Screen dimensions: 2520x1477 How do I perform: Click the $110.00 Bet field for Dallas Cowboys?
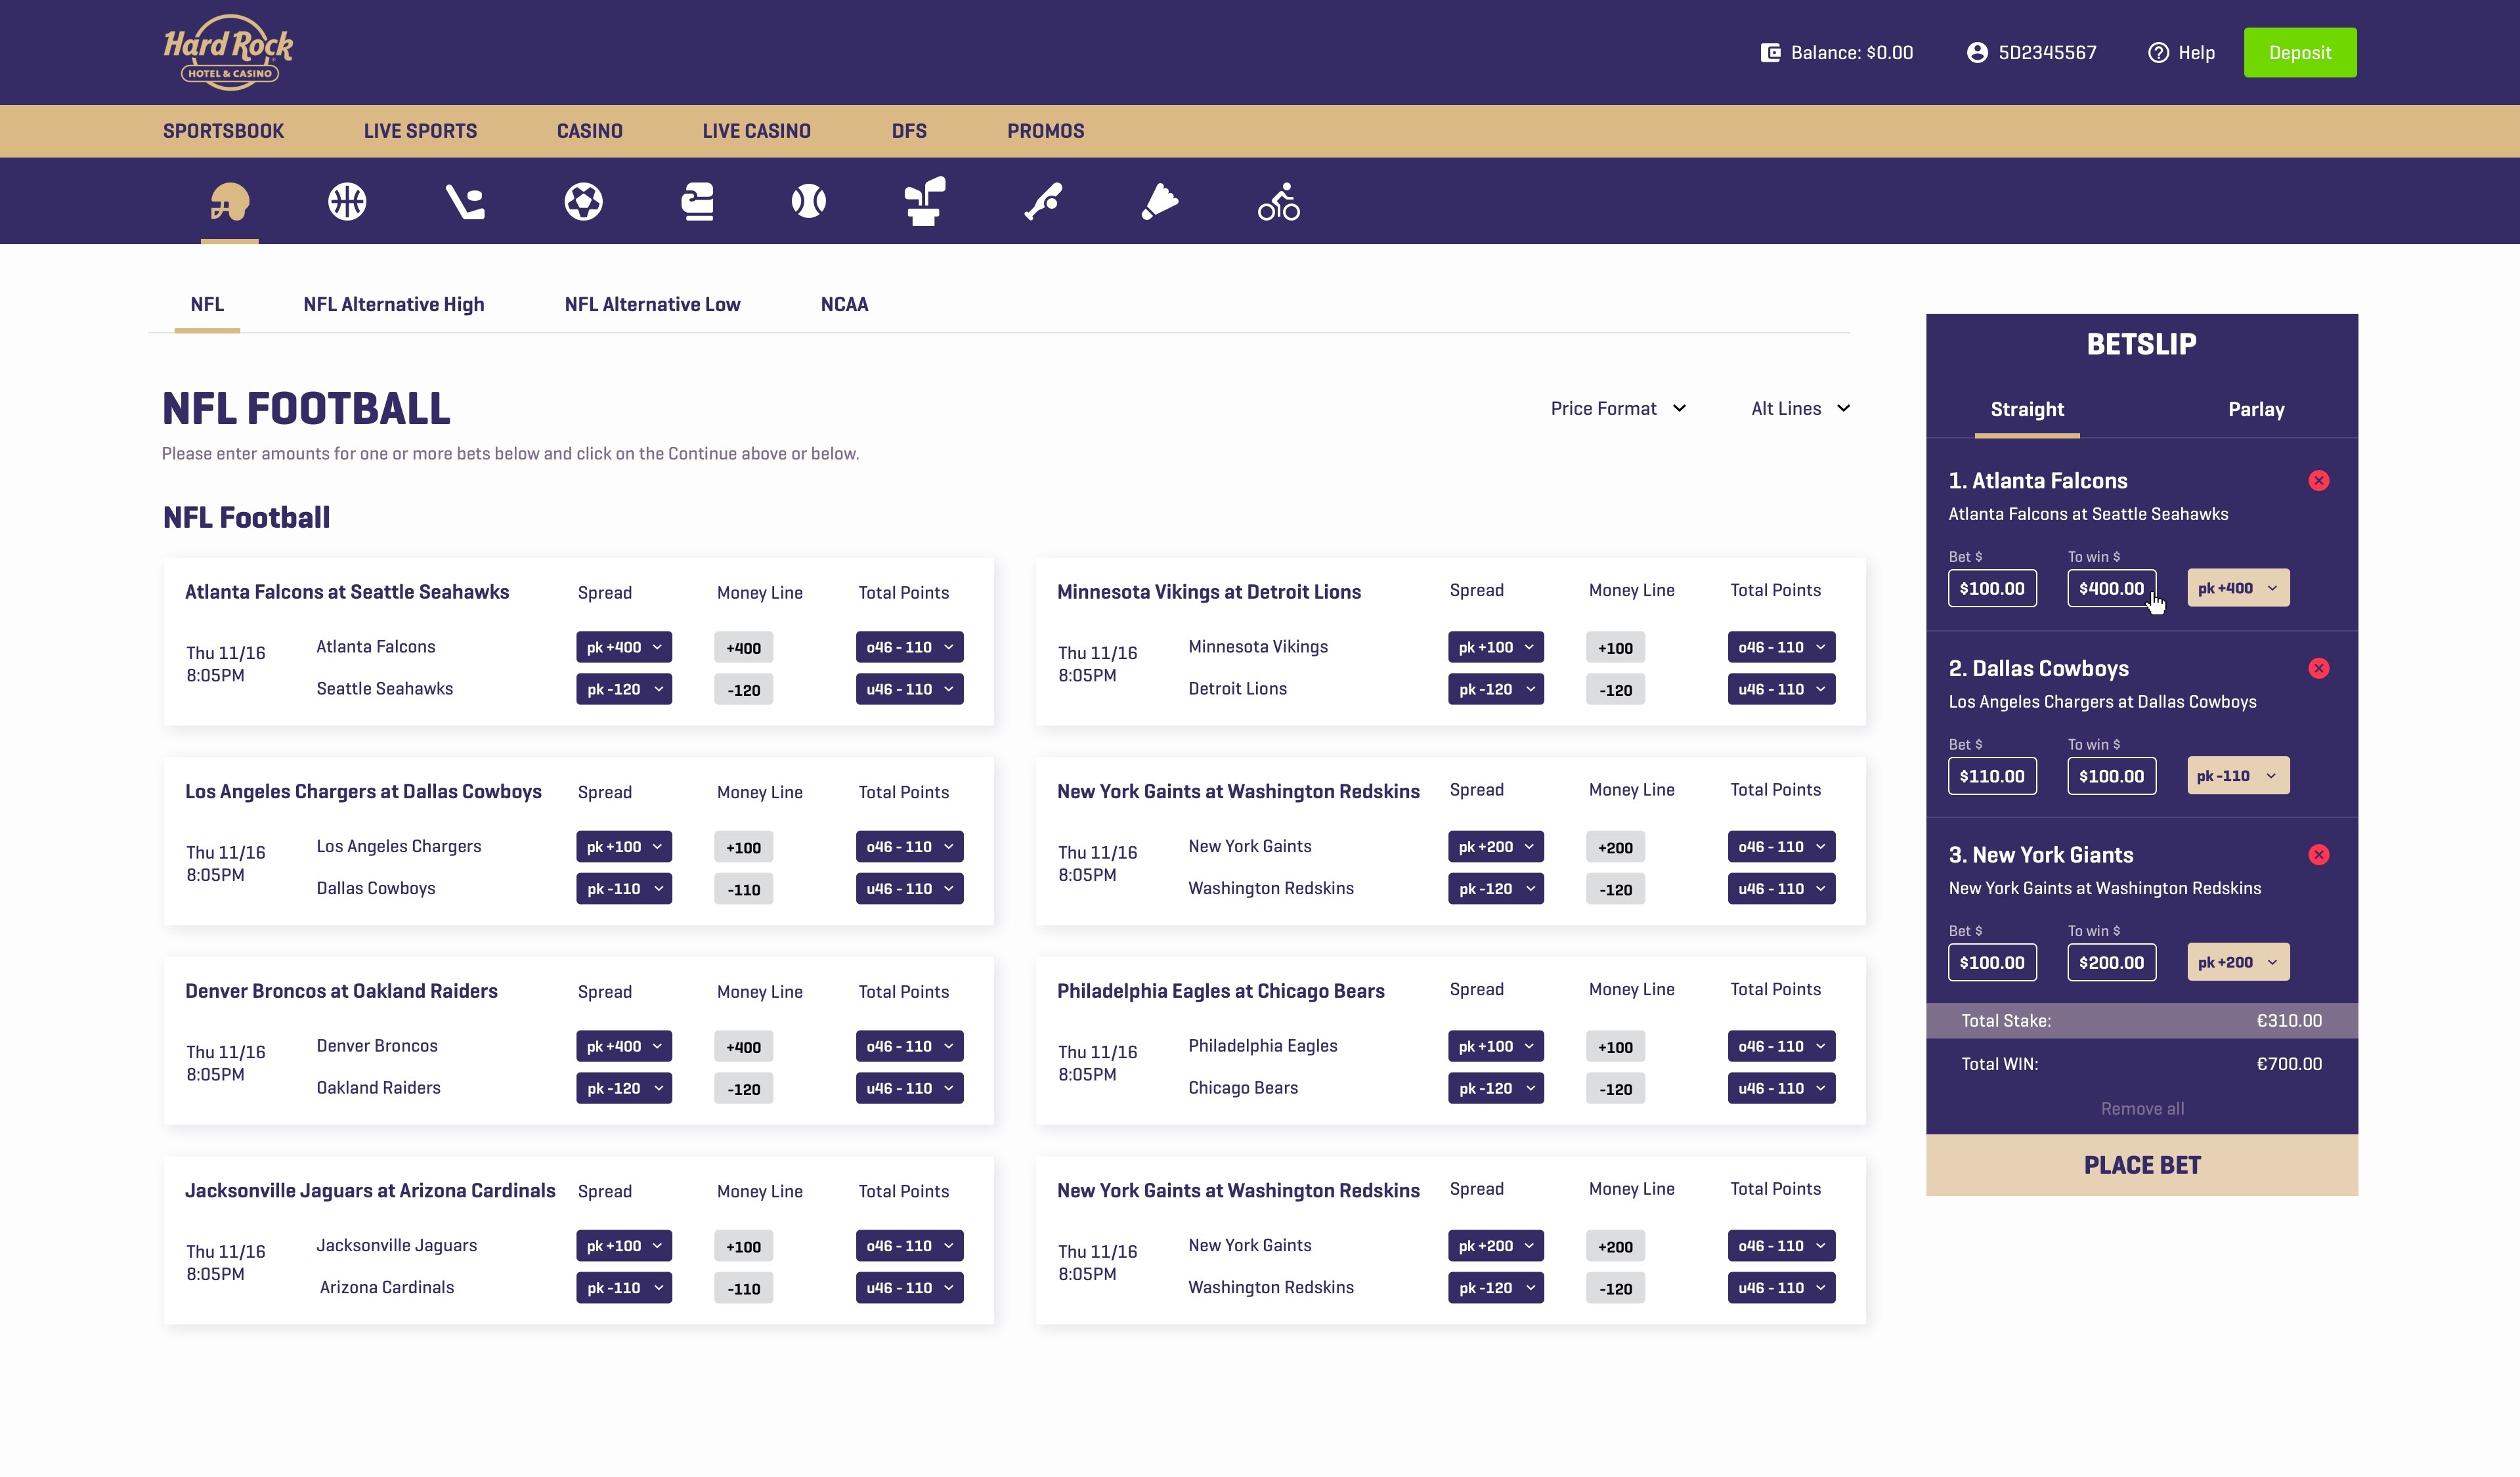point(1991,776)
